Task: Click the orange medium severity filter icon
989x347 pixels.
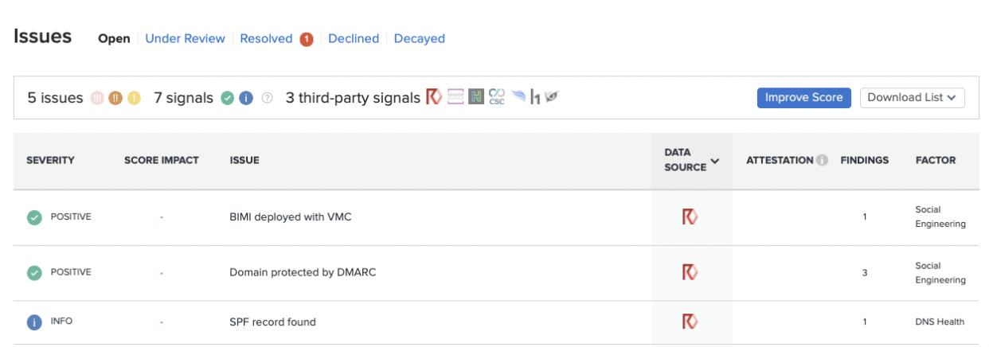Action: 115,98
